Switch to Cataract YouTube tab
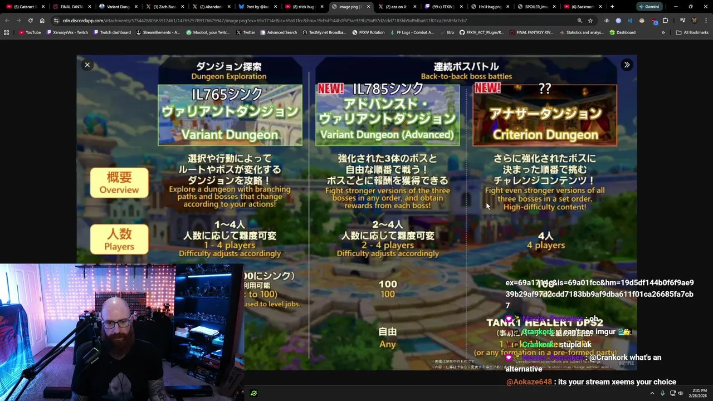The height and width of the screenshot is (401, 713). click(26, 7)
